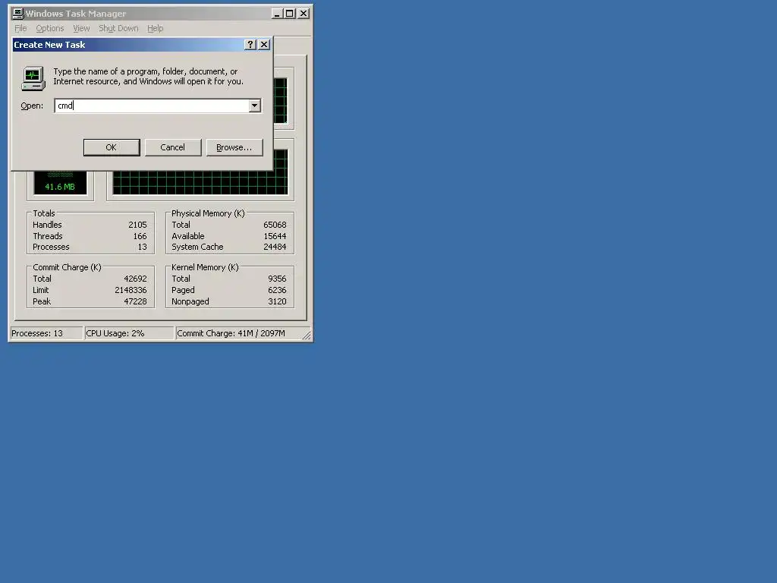Select Kernel Memory Paged 6236
777x583 pixels.
click(x=277, y=290)
